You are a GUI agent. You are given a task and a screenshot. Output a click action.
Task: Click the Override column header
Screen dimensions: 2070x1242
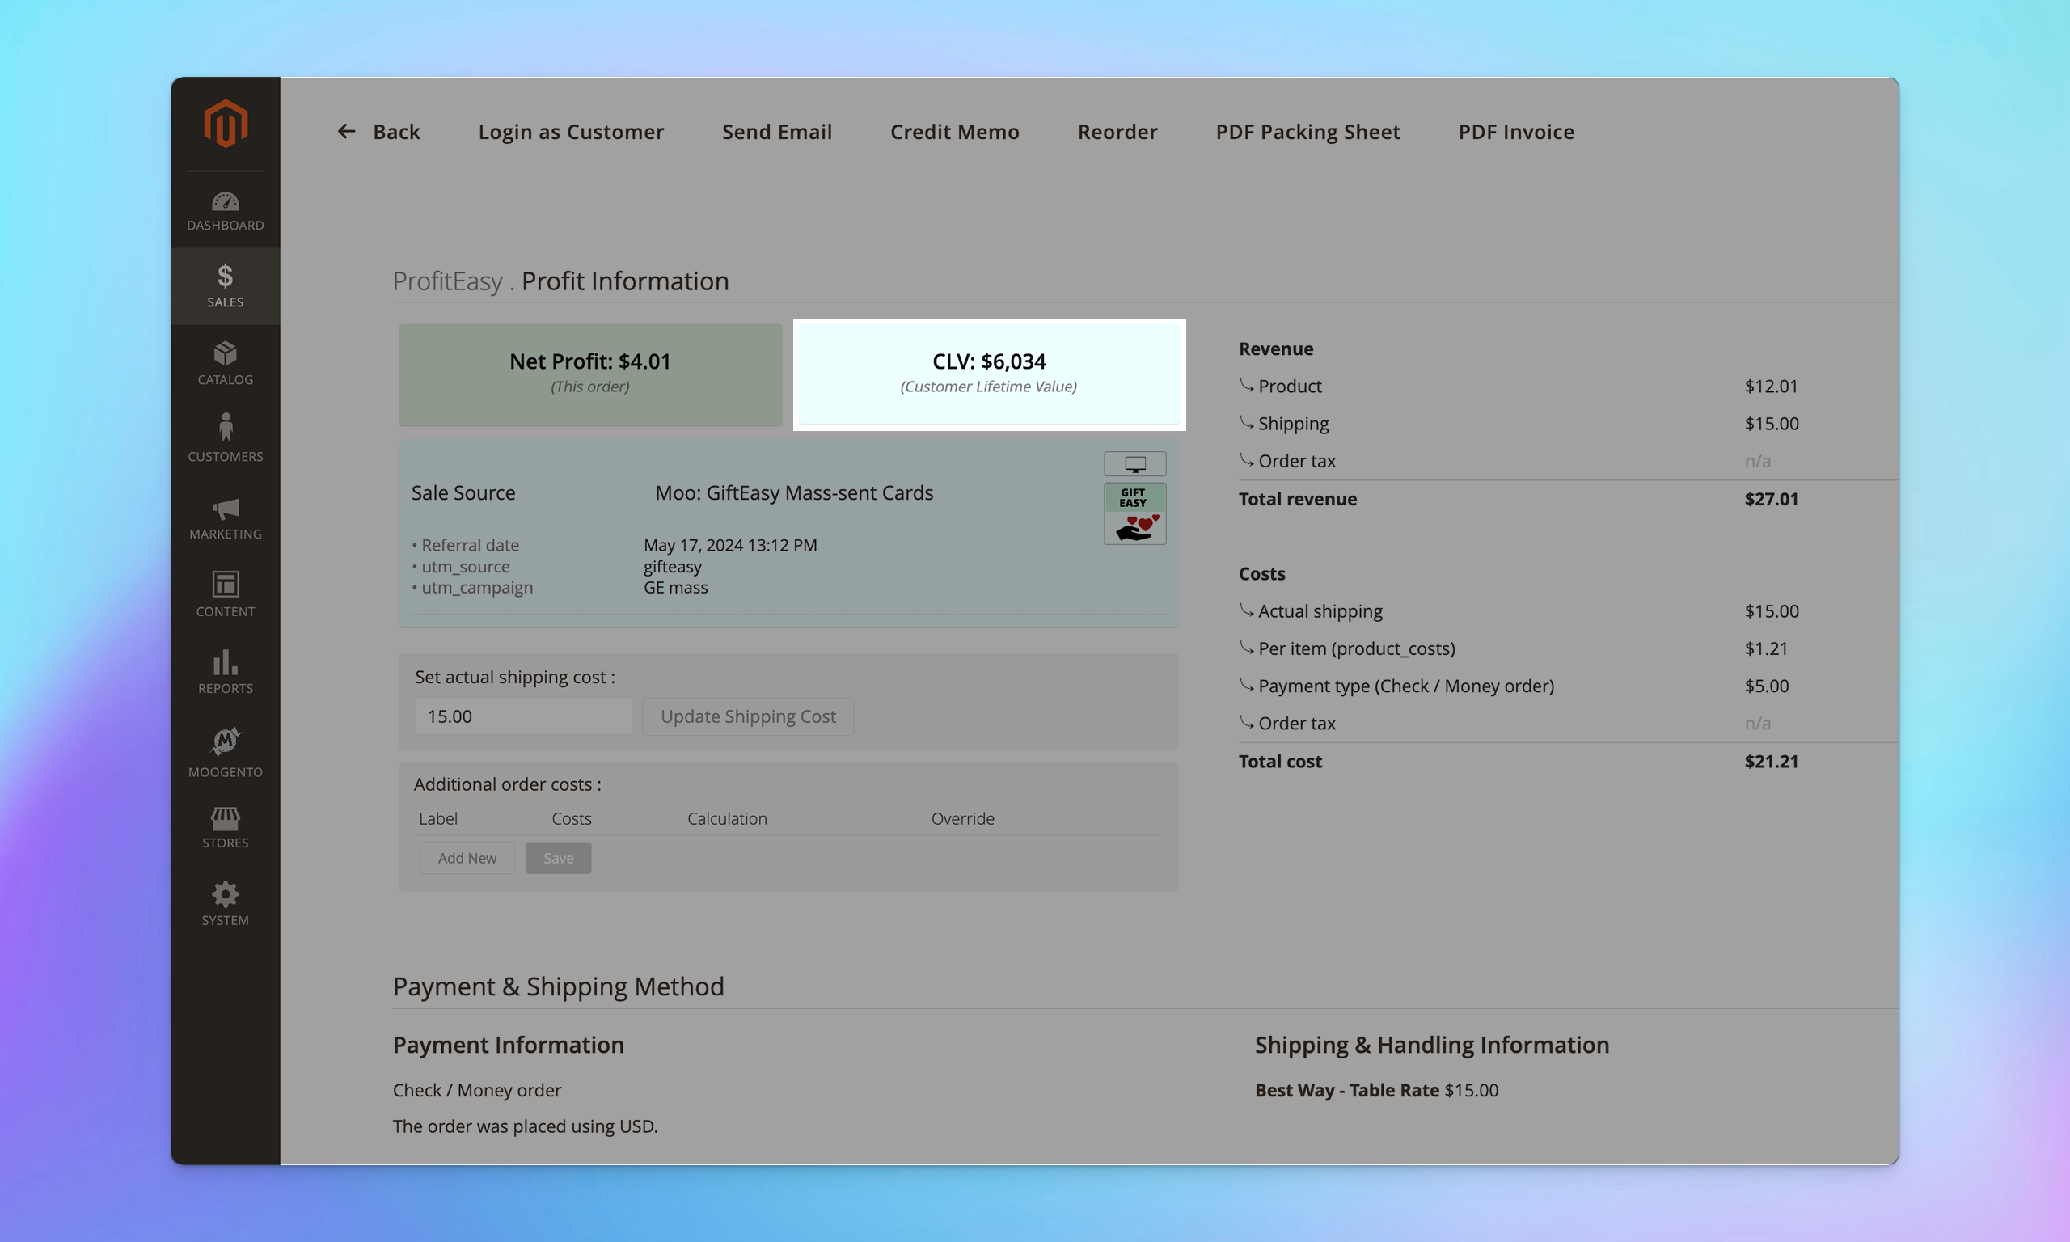pyautogui.click(x=962, y=818)
